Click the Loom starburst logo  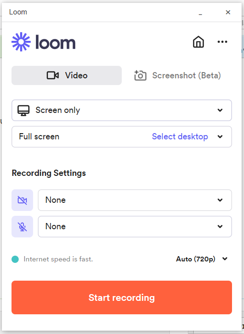(x=21, y=42)
